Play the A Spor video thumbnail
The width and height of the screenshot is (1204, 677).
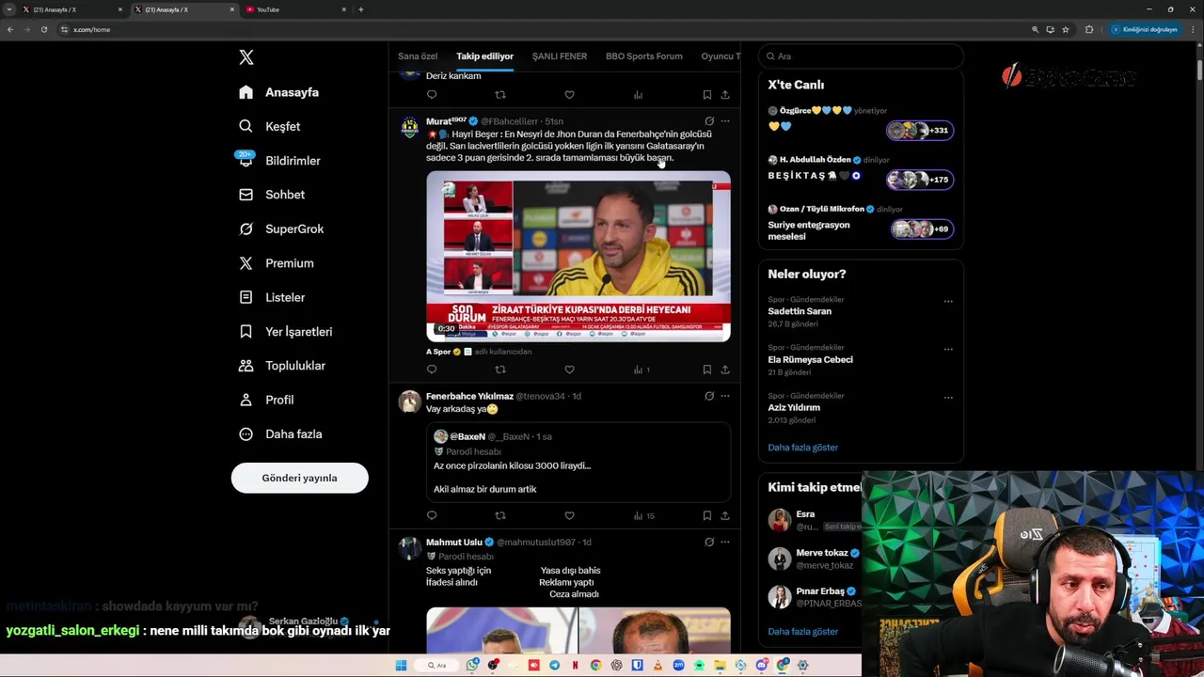coord(578,256)
